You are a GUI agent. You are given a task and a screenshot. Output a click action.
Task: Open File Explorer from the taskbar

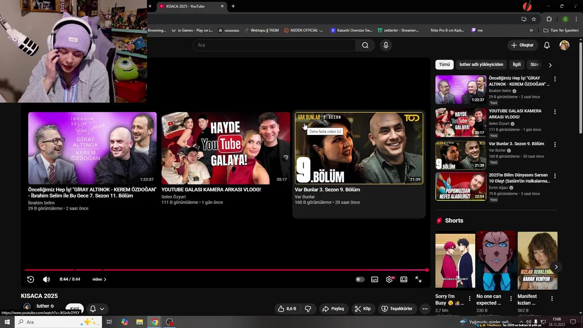[x=139, y=322]
